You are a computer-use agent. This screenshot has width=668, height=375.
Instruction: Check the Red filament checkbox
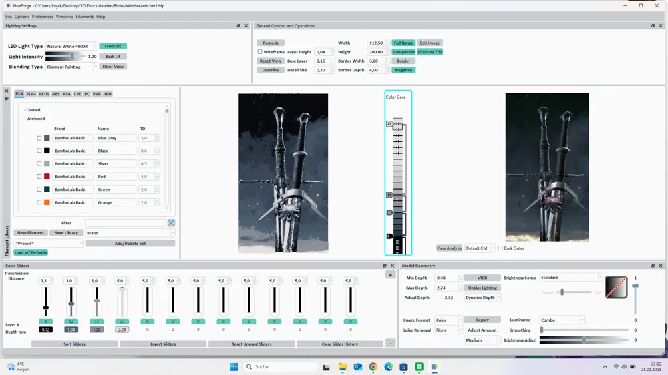(x=39, y=176)
